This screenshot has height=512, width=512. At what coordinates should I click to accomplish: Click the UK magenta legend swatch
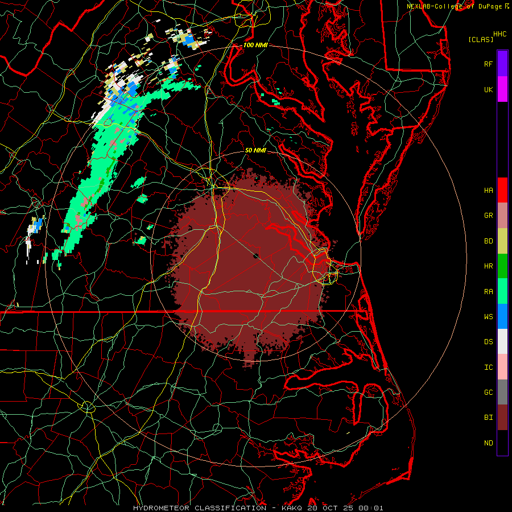coord(502,89)
